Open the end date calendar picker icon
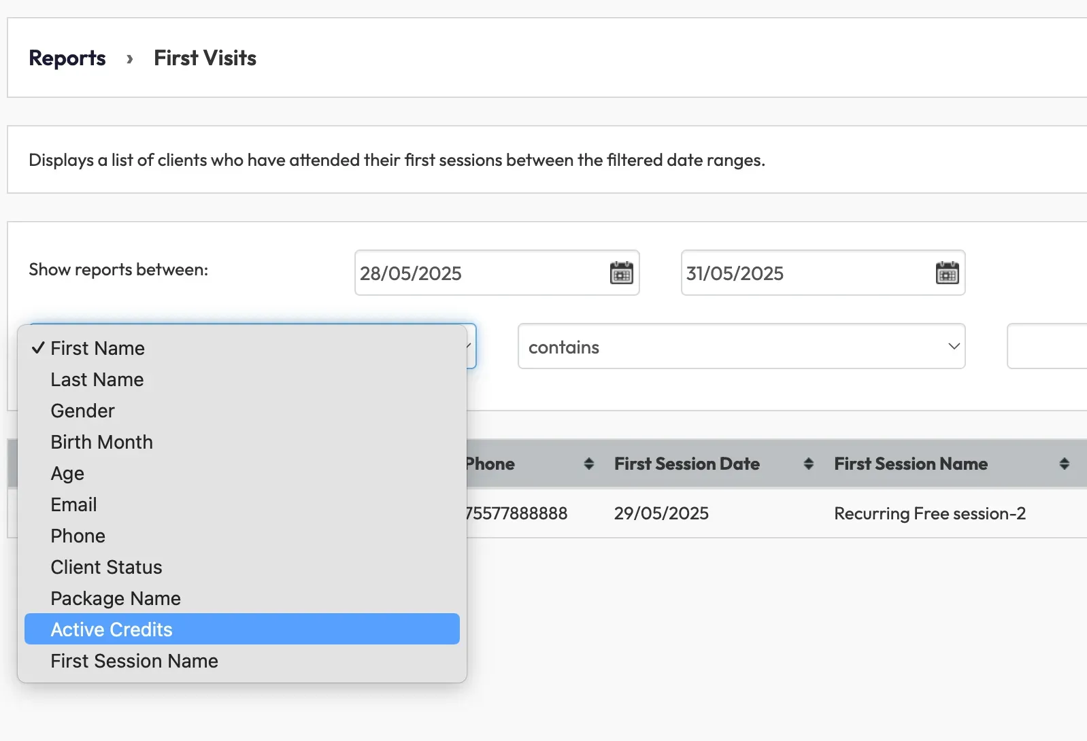 point(947,273)
